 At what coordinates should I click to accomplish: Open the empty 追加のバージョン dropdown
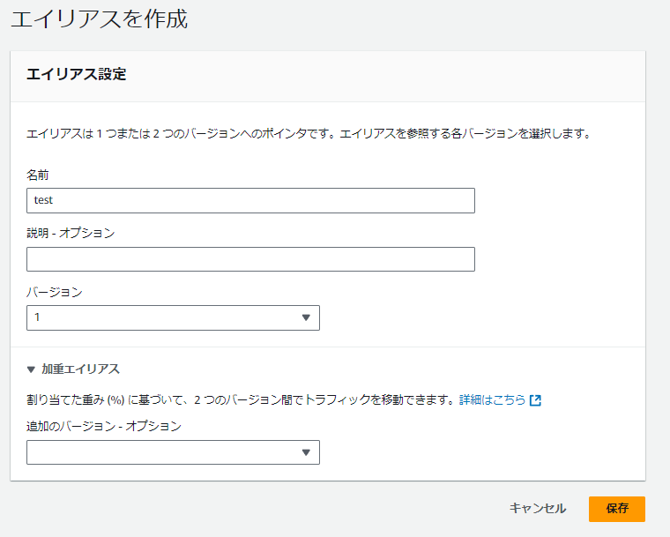click(x=173, y=452)
